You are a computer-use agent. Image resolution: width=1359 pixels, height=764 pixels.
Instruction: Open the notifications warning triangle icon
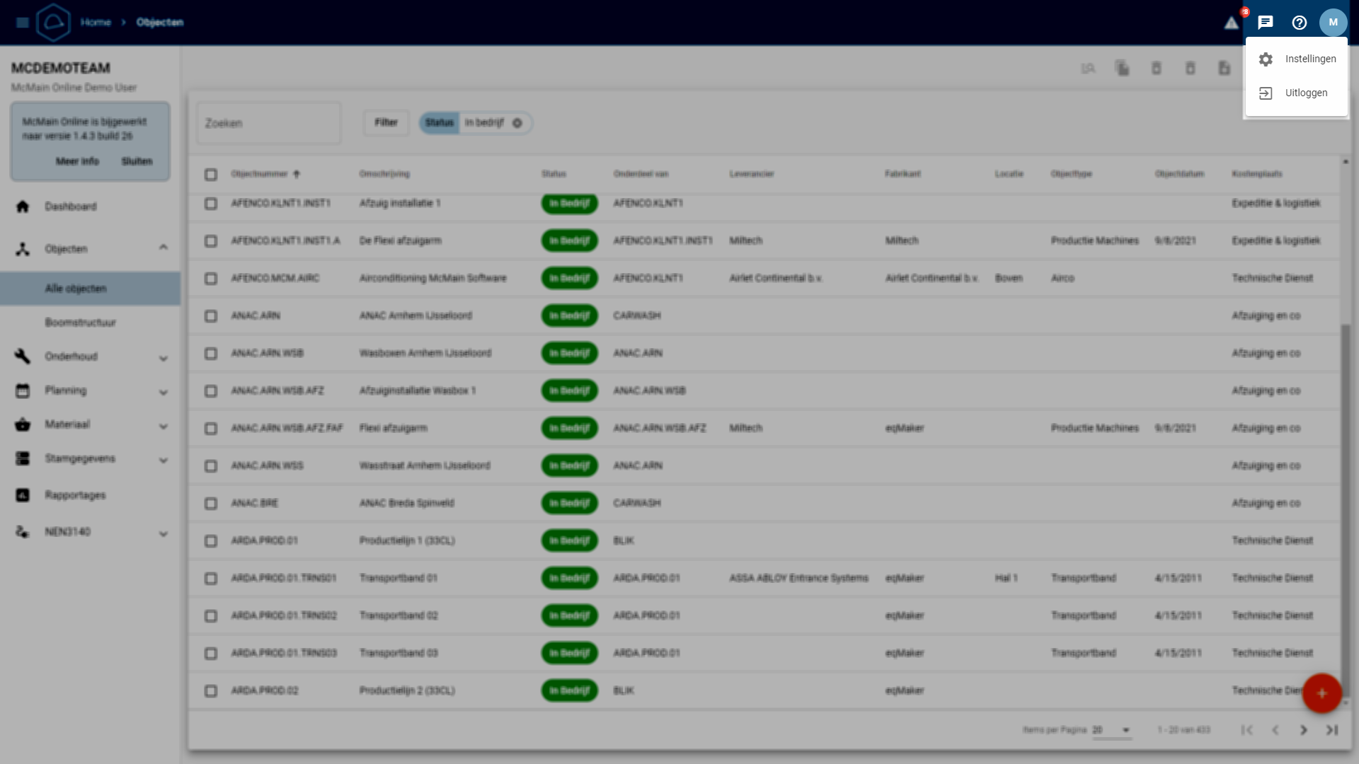(1232, 23)
